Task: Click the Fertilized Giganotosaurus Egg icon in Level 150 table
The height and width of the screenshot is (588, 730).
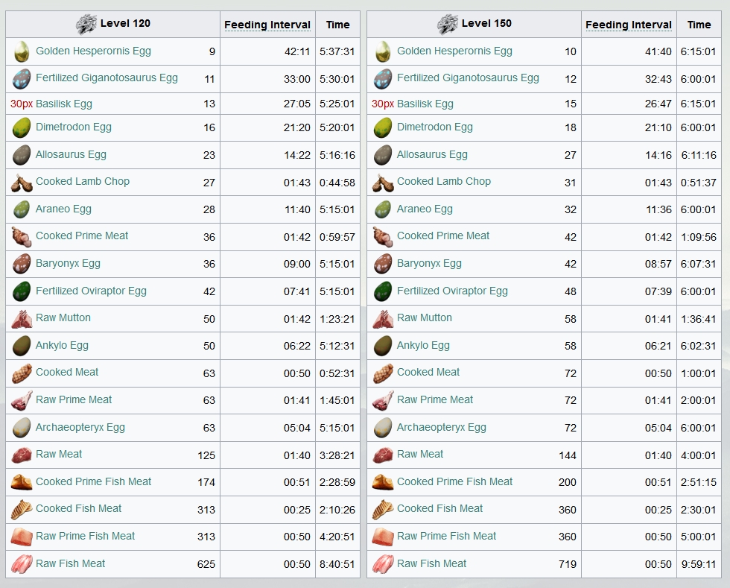Action: [383, 79]
